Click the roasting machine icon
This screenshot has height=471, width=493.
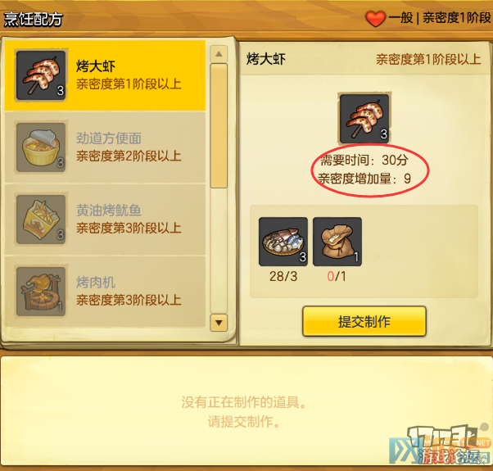[x=41, y=292]
